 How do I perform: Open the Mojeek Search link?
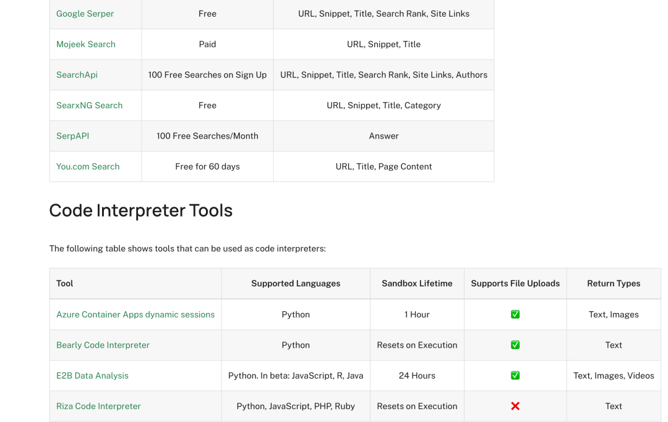tap(85, 45)
